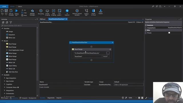The width and height of the screenshot is (183, 103).
Task: Click the "A1:H7" range field
Action: pos(106,56)
